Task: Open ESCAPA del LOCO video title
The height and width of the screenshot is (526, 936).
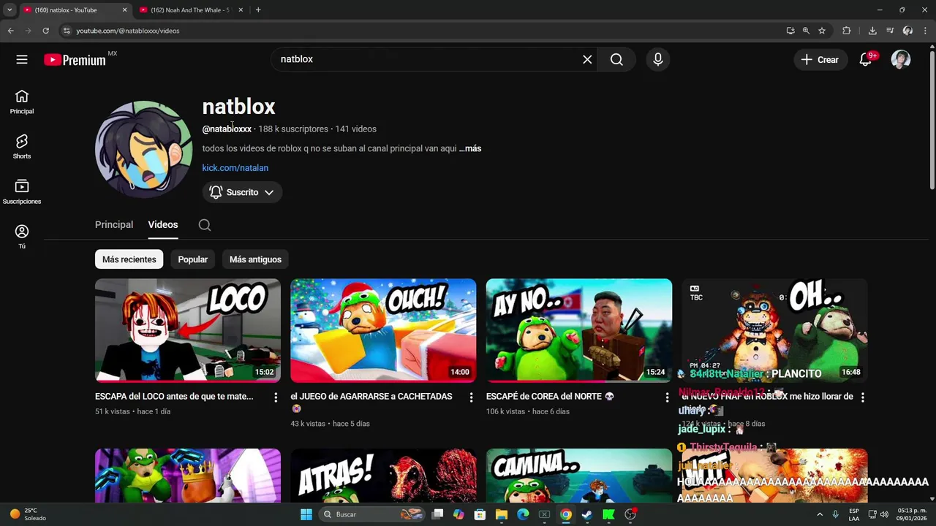Action: click(x=174, y=397)
